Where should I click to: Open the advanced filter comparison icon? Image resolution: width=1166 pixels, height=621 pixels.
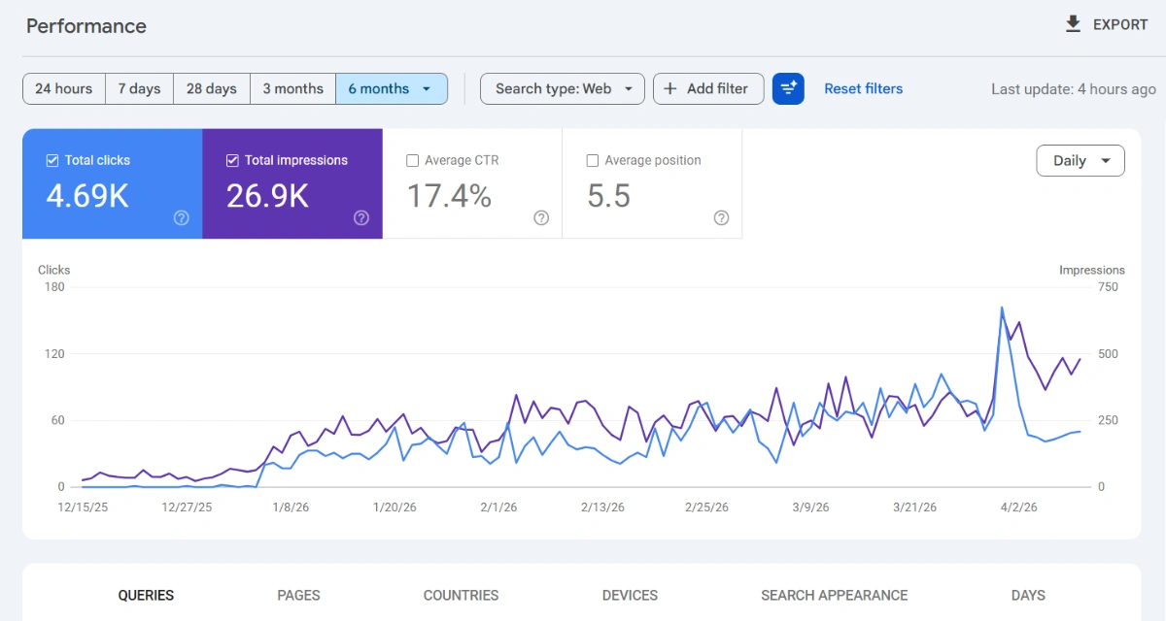787,88
